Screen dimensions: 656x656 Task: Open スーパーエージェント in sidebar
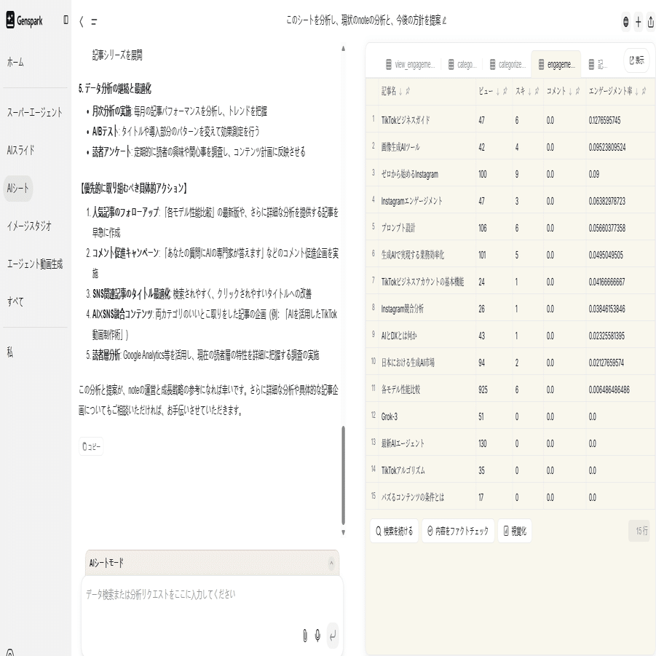[35, 112]
